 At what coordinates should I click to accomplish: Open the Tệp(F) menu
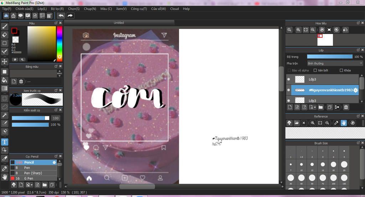[x=6, y=9]
